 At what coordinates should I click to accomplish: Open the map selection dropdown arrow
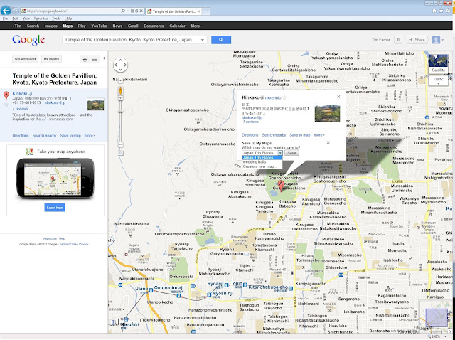click(280, 153)
